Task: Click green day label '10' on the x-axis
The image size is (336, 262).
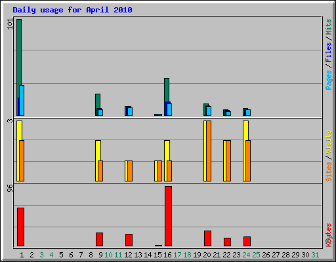Action: pyautogui.click(x=108, y=255)
